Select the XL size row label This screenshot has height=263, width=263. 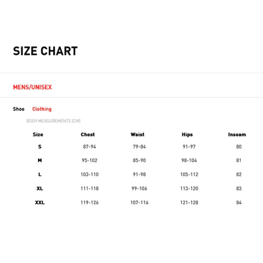40,188
